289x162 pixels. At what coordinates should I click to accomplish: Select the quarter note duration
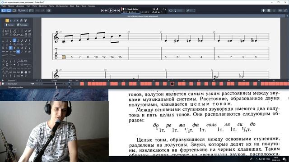pyautogui.click(x=11, y=41)
